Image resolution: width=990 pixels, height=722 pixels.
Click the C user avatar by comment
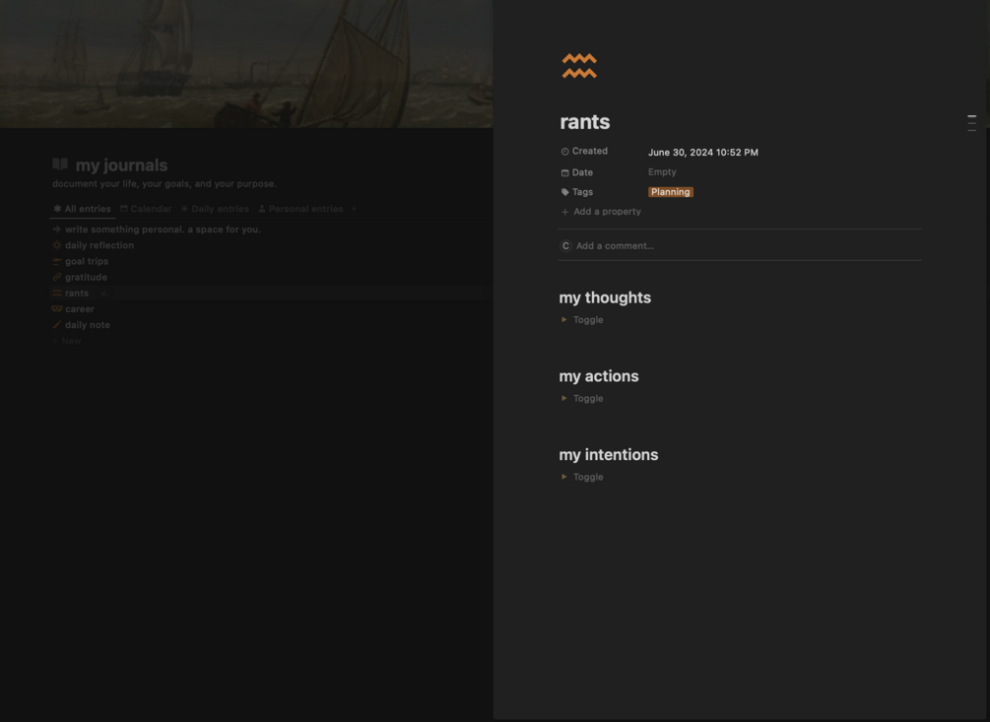[565, 245]
